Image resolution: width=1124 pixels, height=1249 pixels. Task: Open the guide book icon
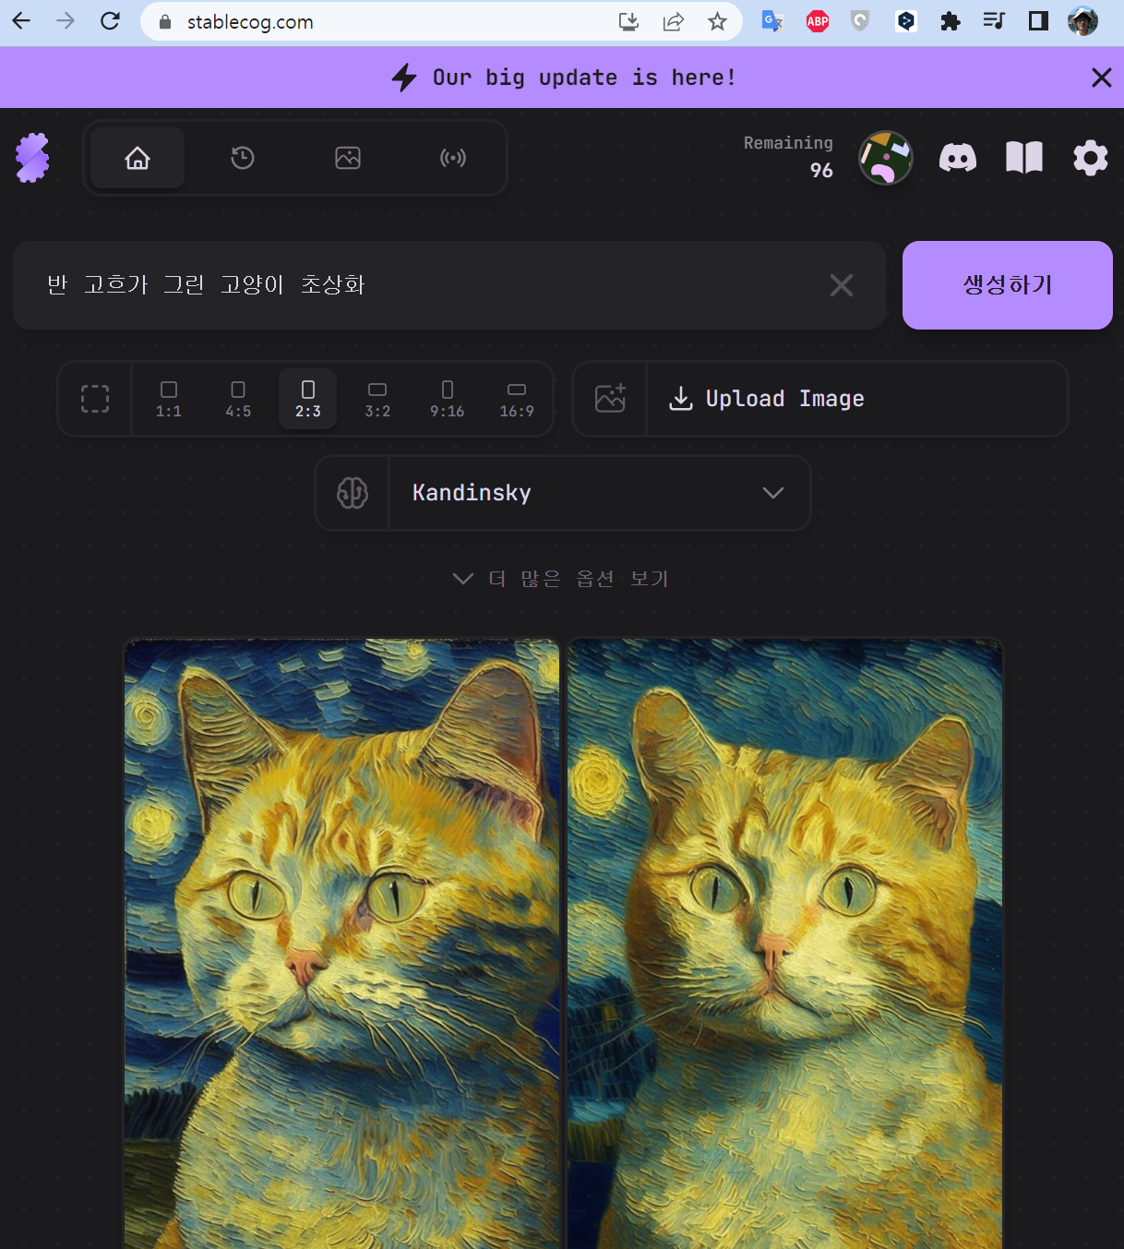pyautogui.click(x=1024, y=158)
